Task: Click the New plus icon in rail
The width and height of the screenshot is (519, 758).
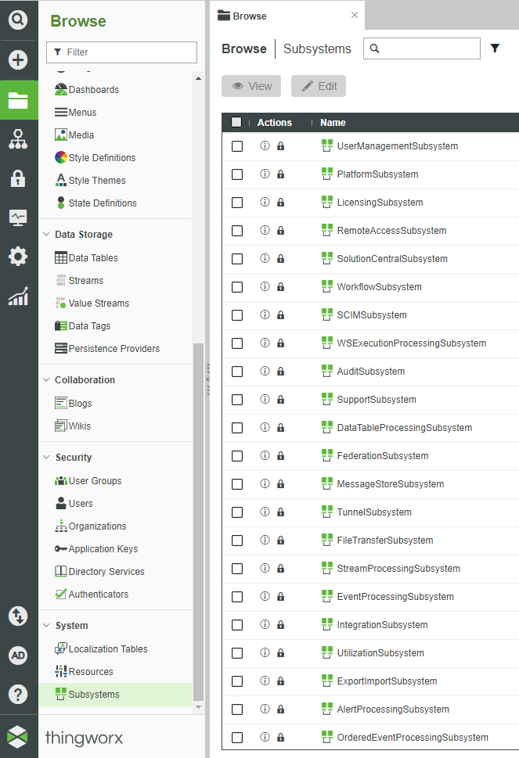Action: [x=18, y=60]
